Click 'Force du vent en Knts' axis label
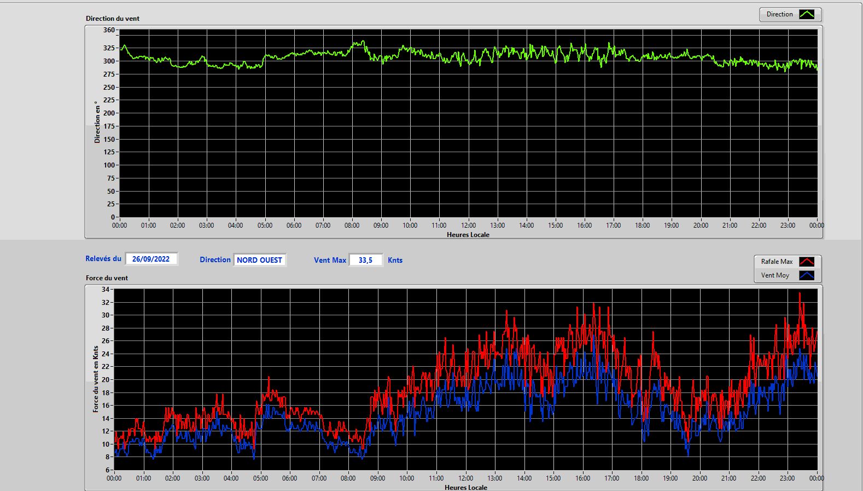Viewport: 863px width, 491px height. point(96,379)
